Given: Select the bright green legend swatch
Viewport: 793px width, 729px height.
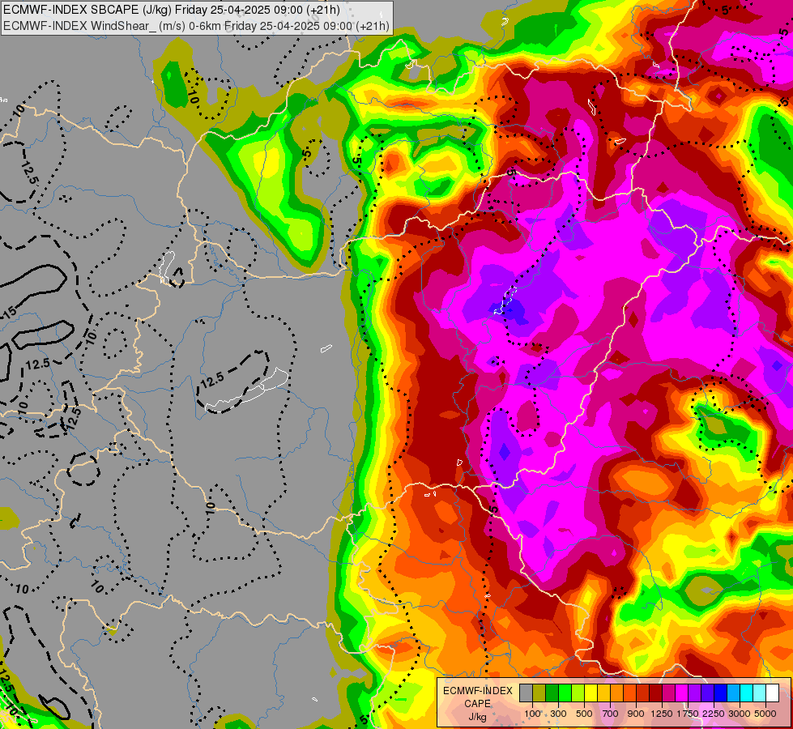Looking at the screenshot, I should (x=565, y=693).
